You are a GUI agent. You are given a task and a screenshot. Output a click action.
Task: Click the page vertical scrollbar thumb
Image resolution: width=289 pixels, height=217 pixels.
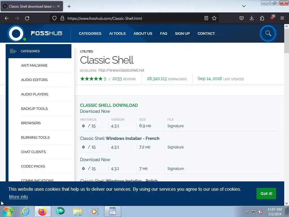tap(287, 41)
